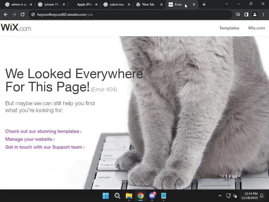Open the clock showing 12:44 PM
This screenshot has height=202, width=269.
[250, 196]
